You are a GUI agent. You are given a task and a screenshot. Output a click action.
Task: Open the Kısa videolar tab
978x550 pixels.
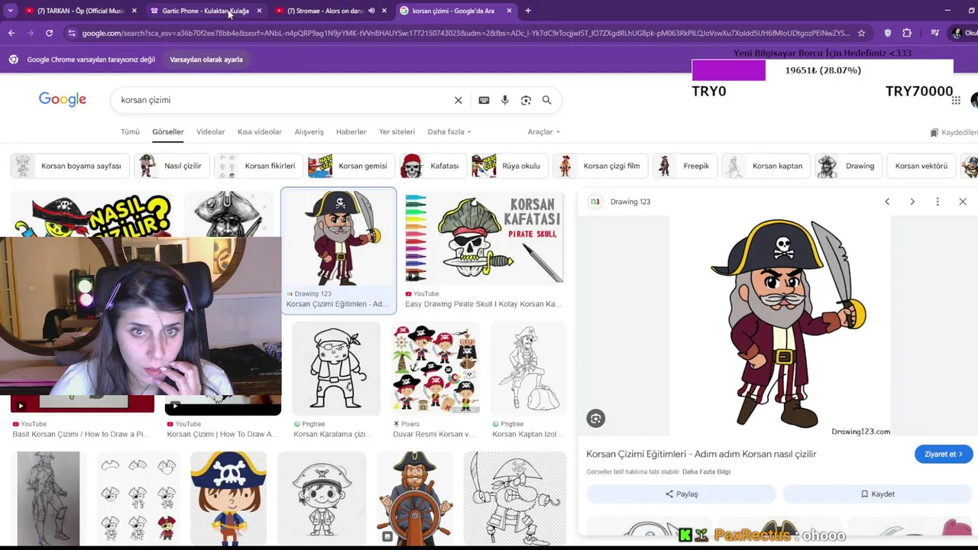coord(260,132)
